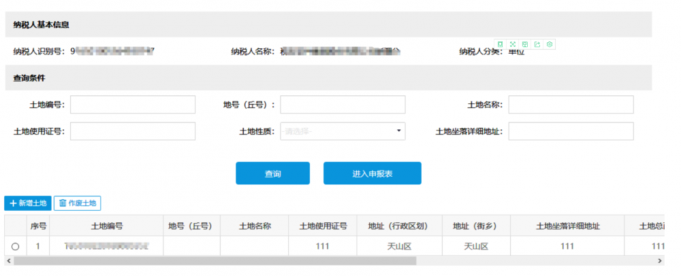Focus the 土地坐落详细地址 text field
The width and height of the screenshot is (681, 276).
tap(571, 131)
